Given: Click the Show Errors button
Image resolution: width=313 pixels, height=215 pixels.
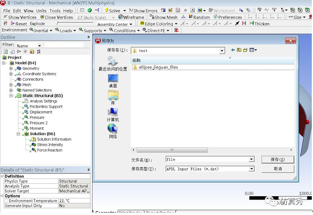Looking at the screenshot, I should pos(143,11).
